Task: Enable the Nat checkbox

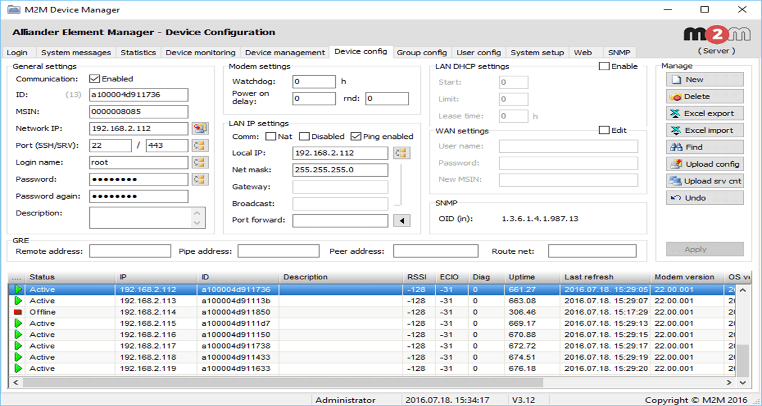Action: click(271, 136)
